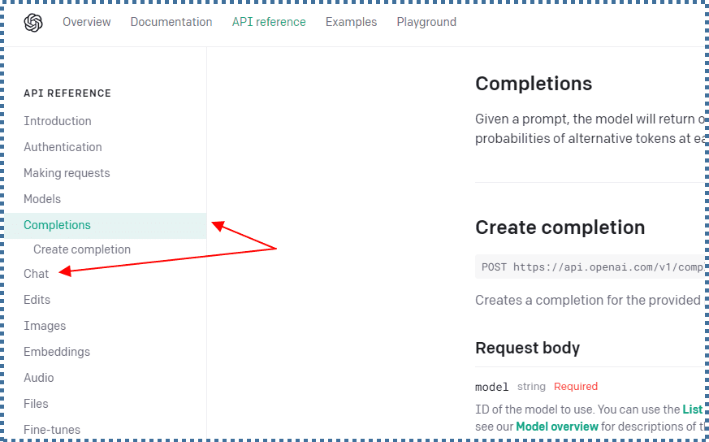Screen dimensions: 709x442
Task: Navigate to the Authentication section
Action: point(63,147)
